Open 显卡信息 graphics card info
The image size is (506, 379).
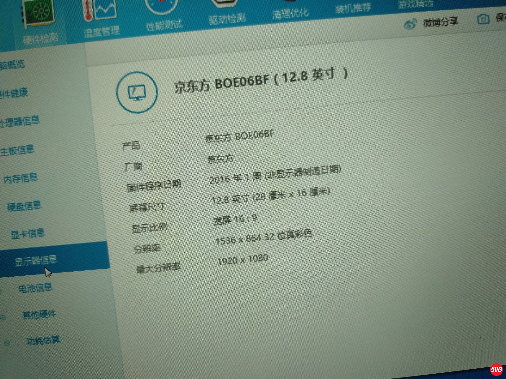click(x=28, y=234)
